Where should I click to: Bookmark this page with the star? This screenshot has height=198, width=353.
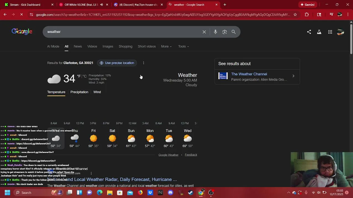[x=295, y=15]
